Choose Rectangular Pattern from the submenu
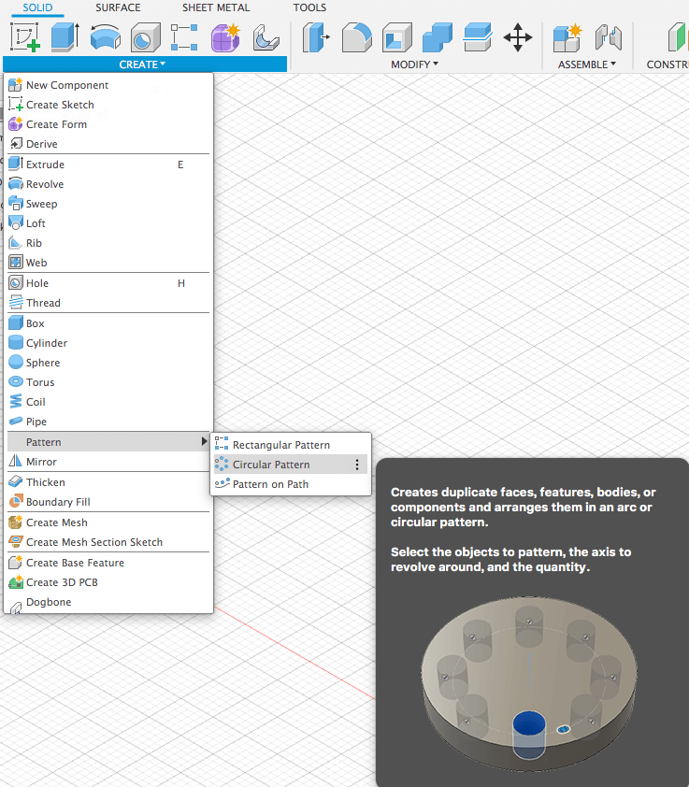 (280, 445)
